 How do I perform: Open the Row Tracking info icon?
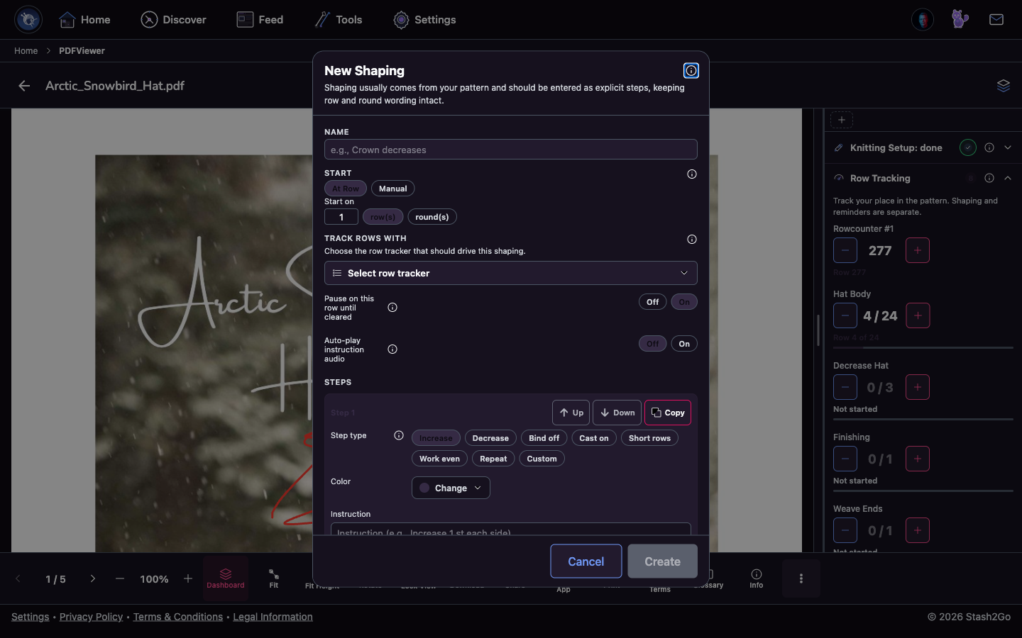tap(989, 178)
